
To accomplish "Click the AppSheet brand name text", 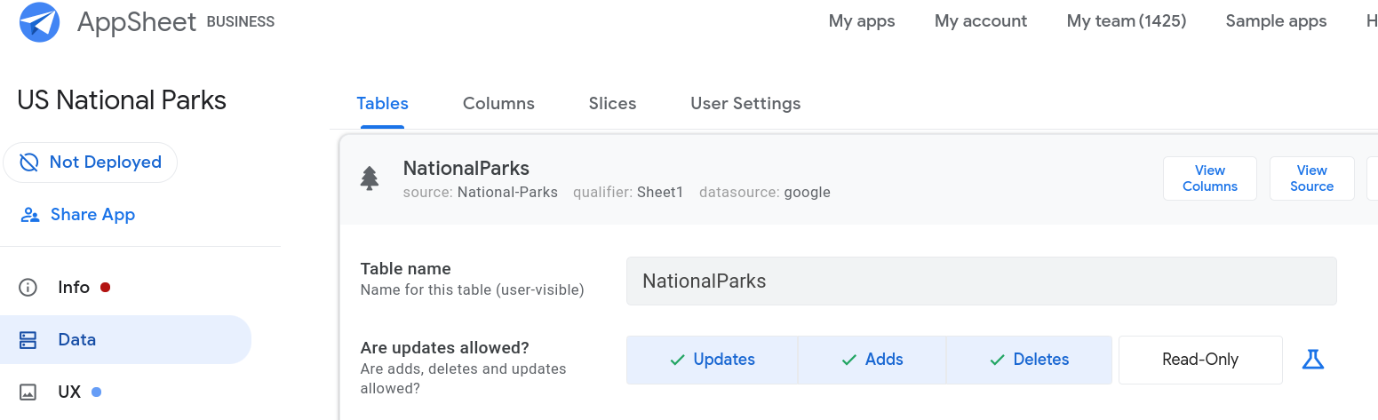I will coord(137,22).
